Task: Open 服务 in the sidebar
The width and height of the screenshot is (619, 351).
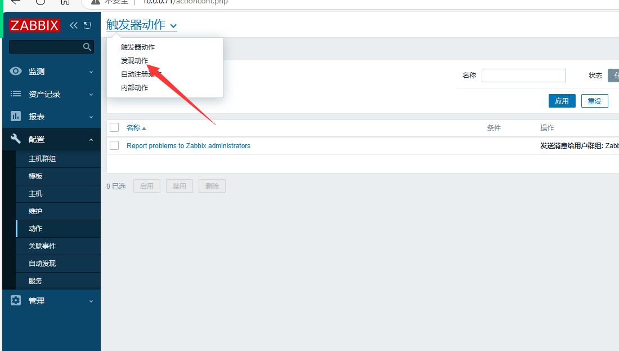Action: tap(59, 281)
